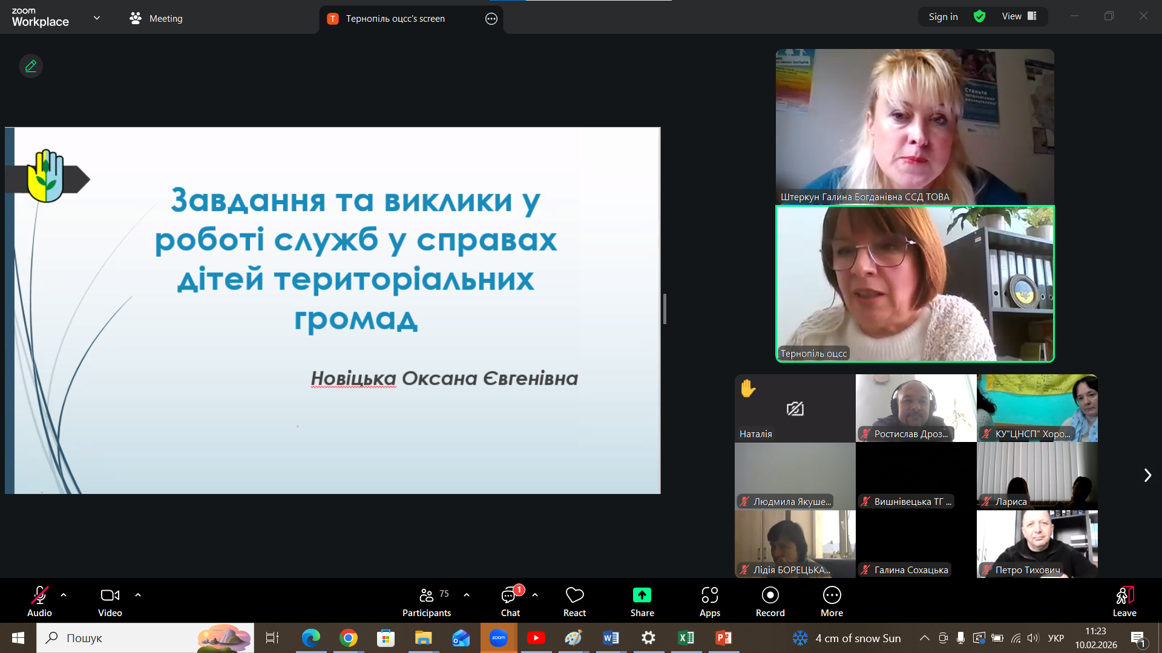Click the encryption shield icon
This screenshot has height=653, width=1162.
tap(979, 16)
